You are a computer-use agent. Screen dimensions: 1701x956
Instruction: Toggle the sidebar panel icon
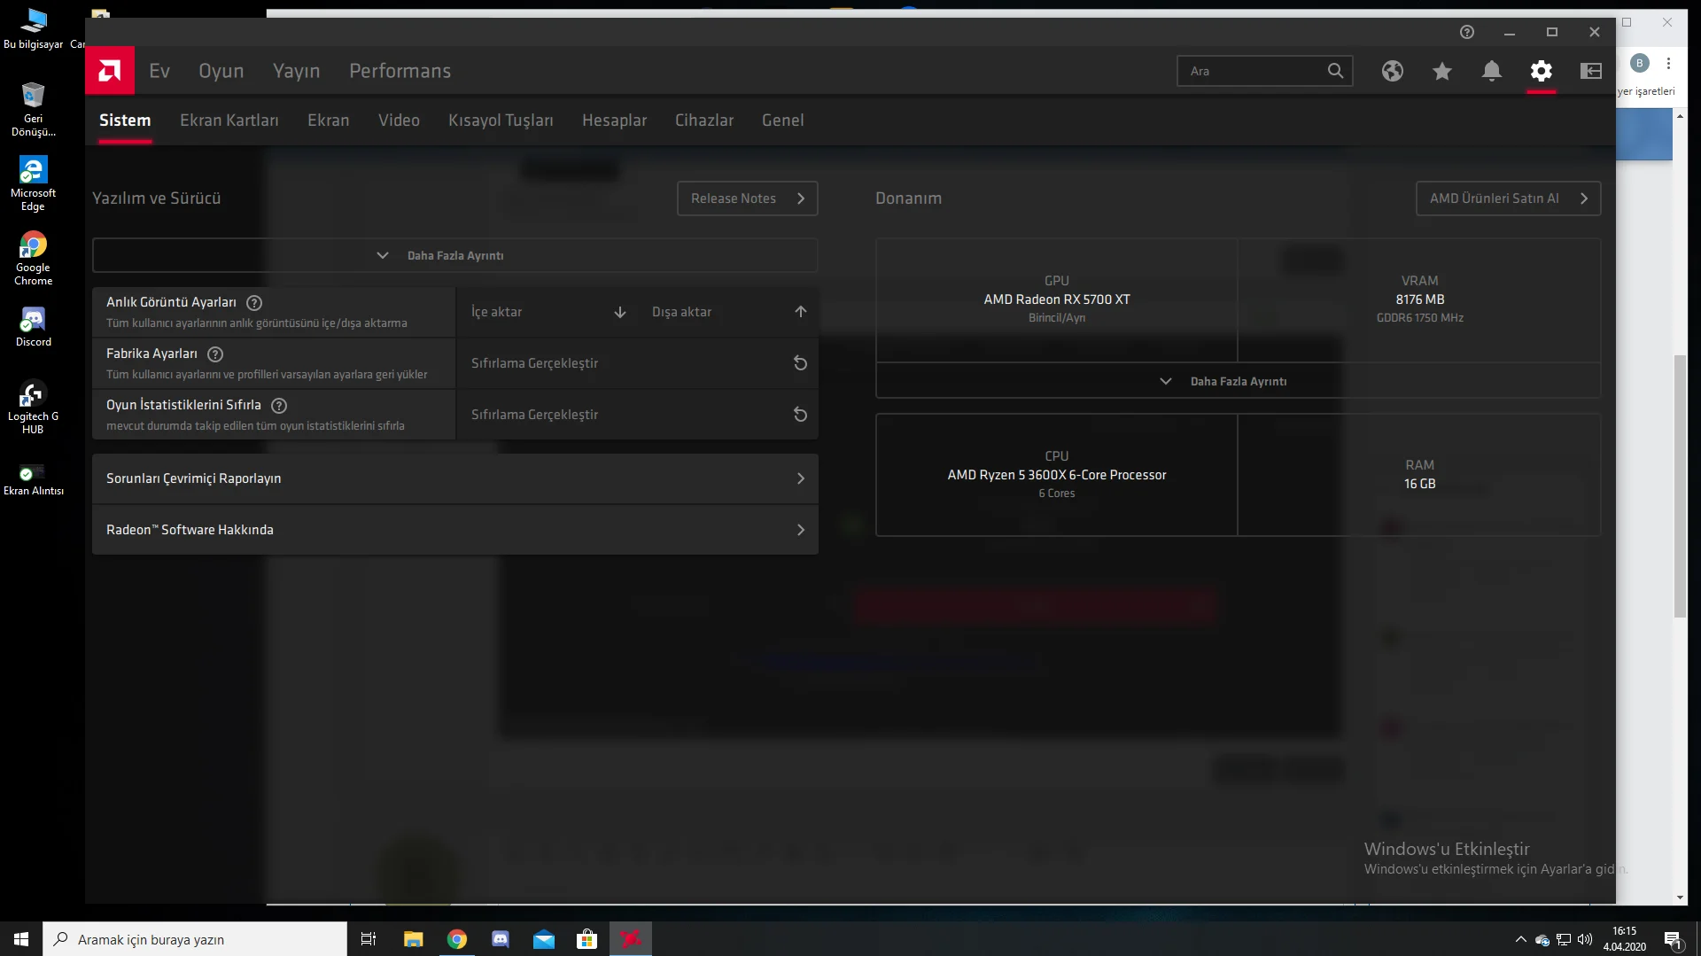coord(1591,71)
